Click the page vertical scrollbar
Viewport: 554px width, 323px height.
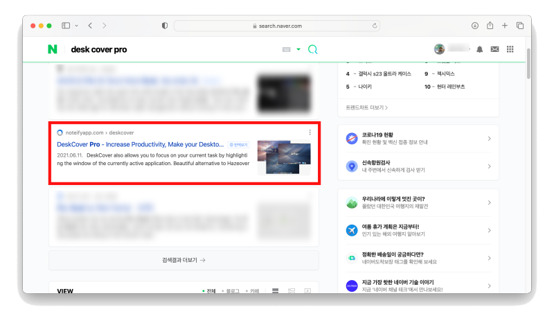pyautogui.click(x=528, y=64)
